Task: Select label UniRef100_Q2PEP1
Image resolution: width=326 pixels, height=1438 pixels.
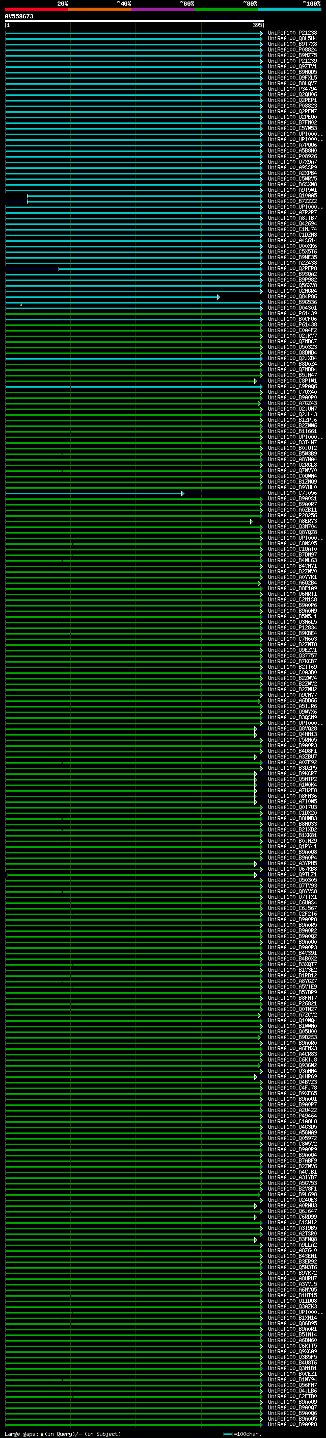Action: (292, 100)
